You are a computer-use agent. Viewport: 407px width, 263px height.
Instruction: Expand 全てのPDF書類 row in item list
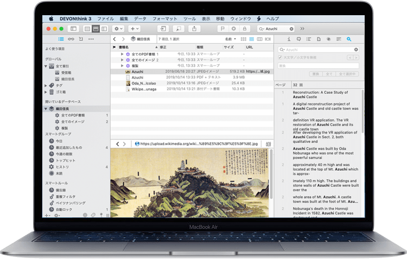click(x=122, y=54)
